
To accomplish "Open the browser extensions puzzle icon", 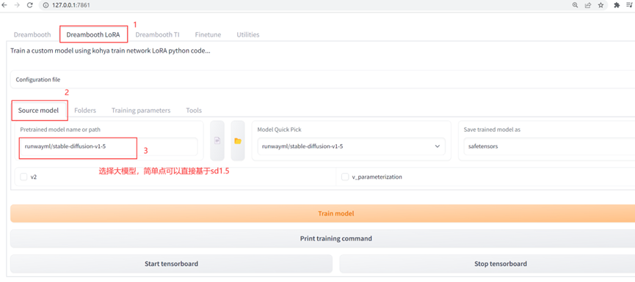I will coord(617,5).
